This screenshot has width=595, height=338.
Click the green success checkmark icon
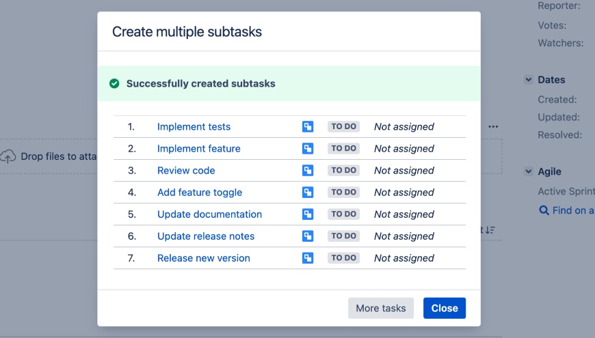114,83
